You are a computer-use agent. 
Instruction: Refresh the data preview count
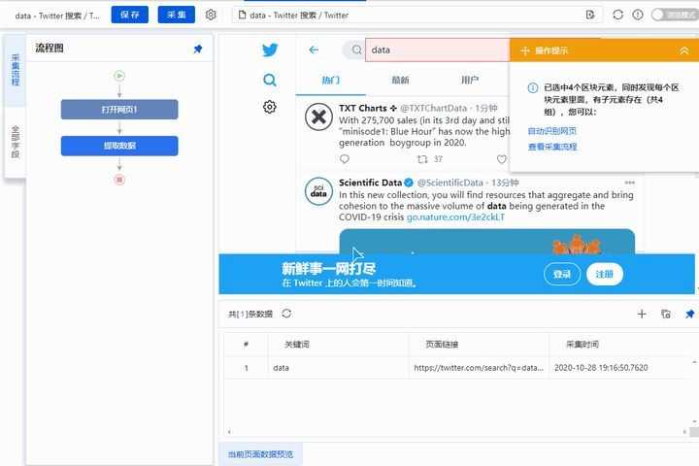tap(286, 314)
